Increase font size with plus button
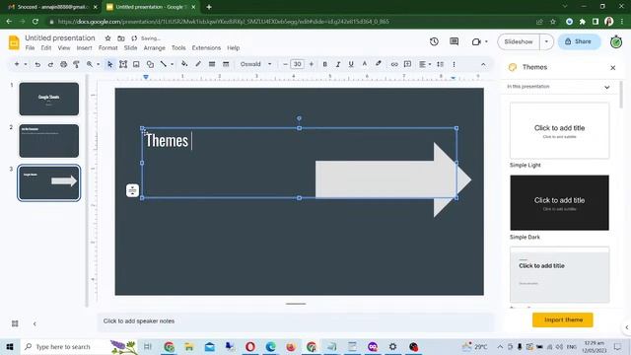631x355 pixels. [x=312, y=64]
